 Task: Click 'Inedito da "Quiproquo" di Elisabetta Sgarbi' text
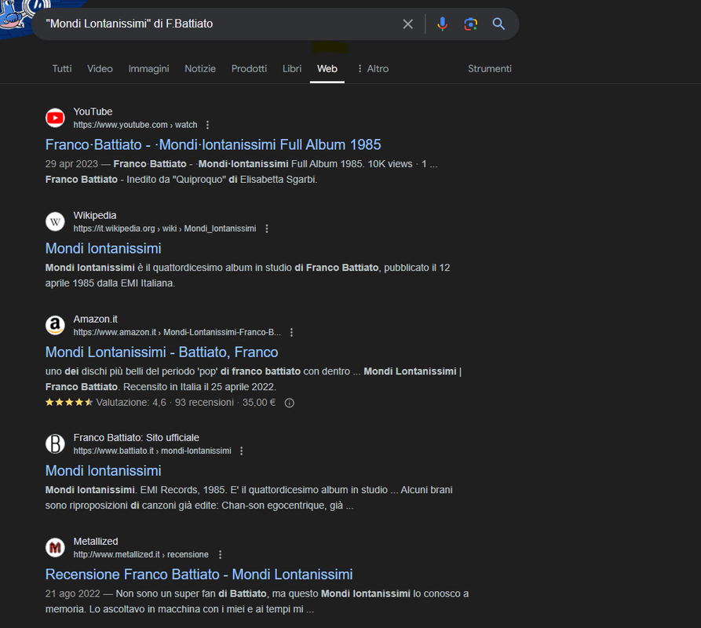[x=221, y=180]
